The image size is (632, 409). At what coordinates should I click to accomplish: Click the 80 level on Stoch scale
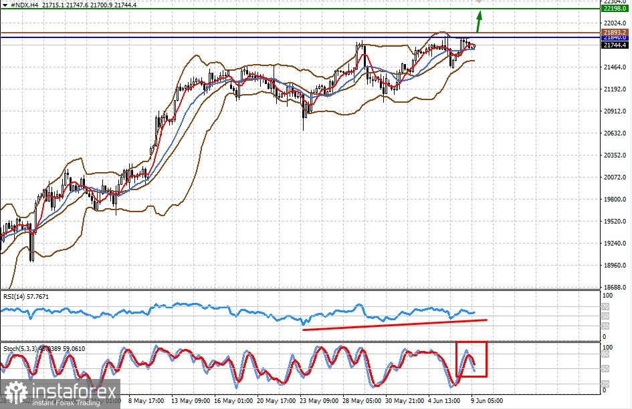605,354
